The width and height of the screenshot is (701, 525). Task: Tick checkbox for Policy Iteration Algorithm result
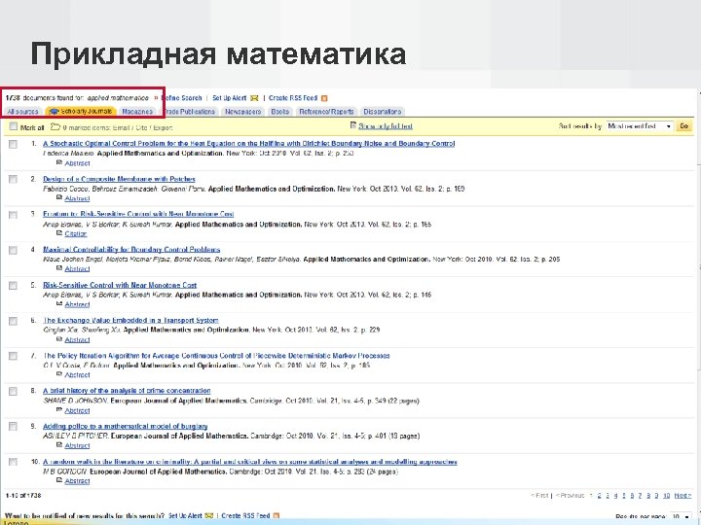coord(13,356)
